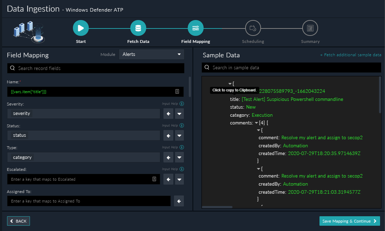Image resolution: width=385 pixels, height=231 pixels.
Task: Click the Search record fields input
Action: coord(96,68)
